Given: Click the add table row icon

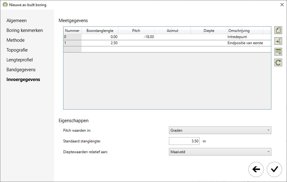Looking at the screenshot, I should [x=278, y=52].
